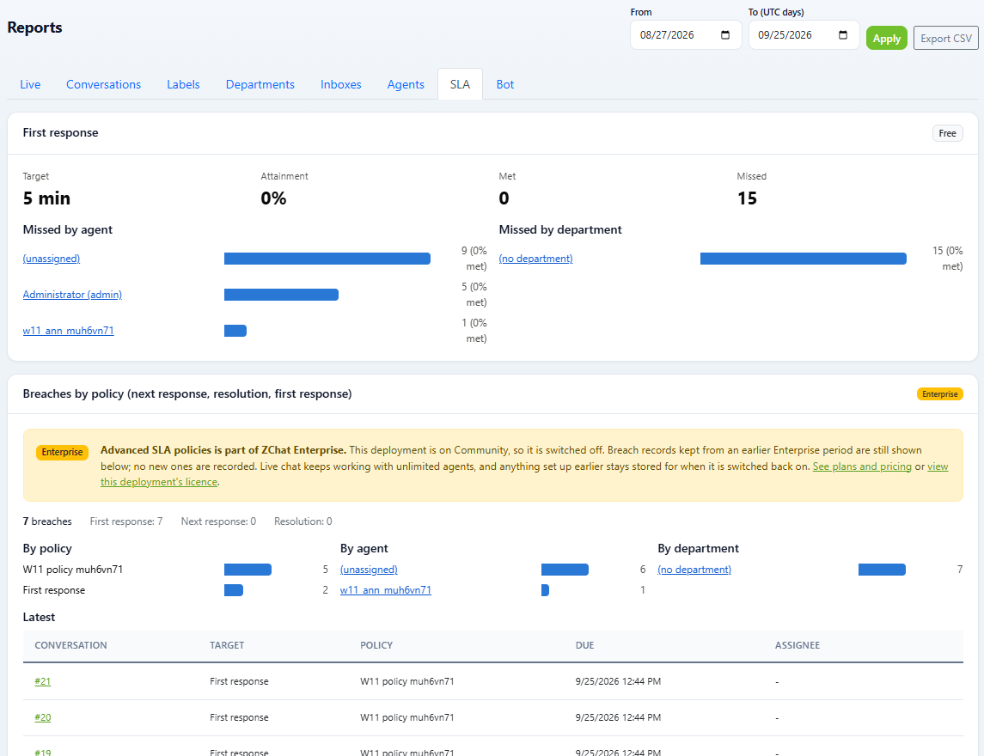Open conversation #20
This screenshot has width=984, height=756.
point(43,717)
